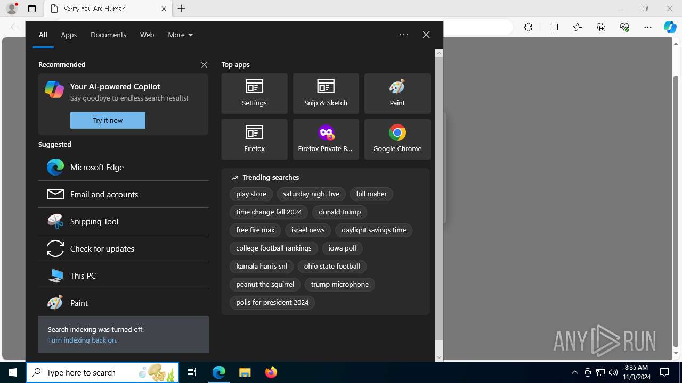Open Paint tile in Top apps
The image size is (682, 383).
397,94
